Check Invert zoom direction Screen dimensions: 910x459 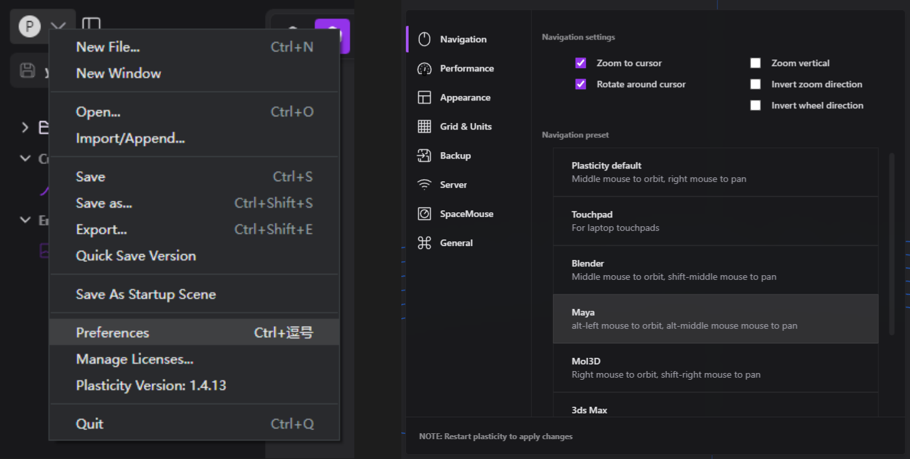[756, 85]
